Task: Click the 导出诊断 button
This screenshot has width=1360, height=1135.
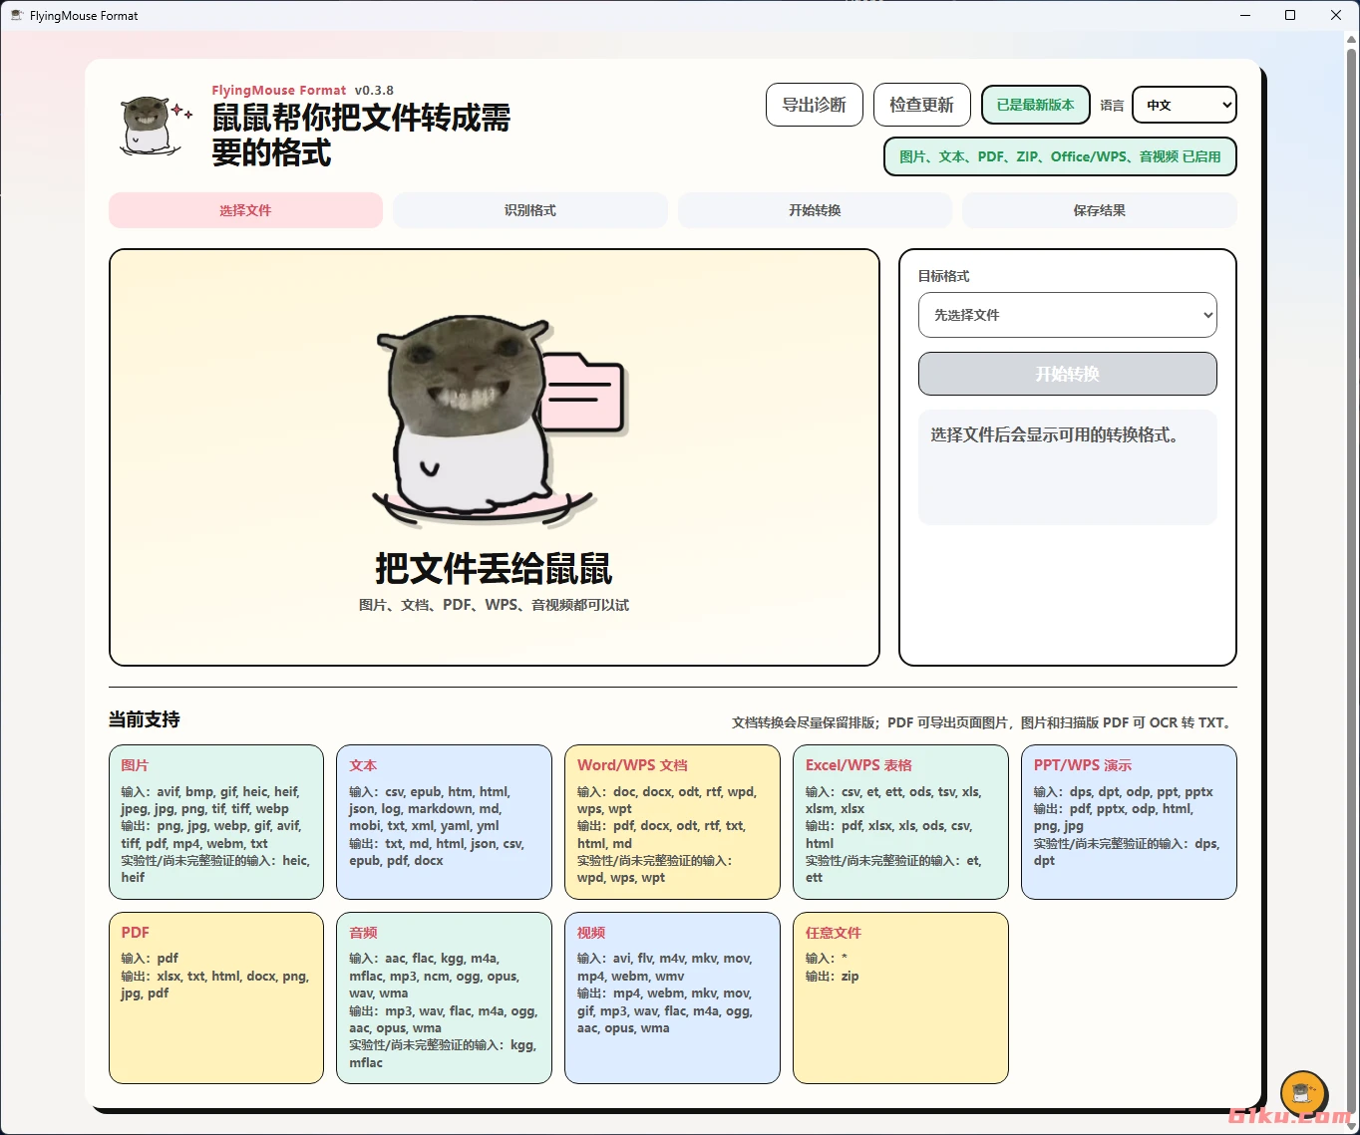Action: click(x=814, y=105)
